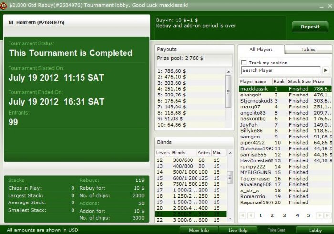Select player samisa555 row
Viewport: 334px width, 234px height.
coord(285,155)
